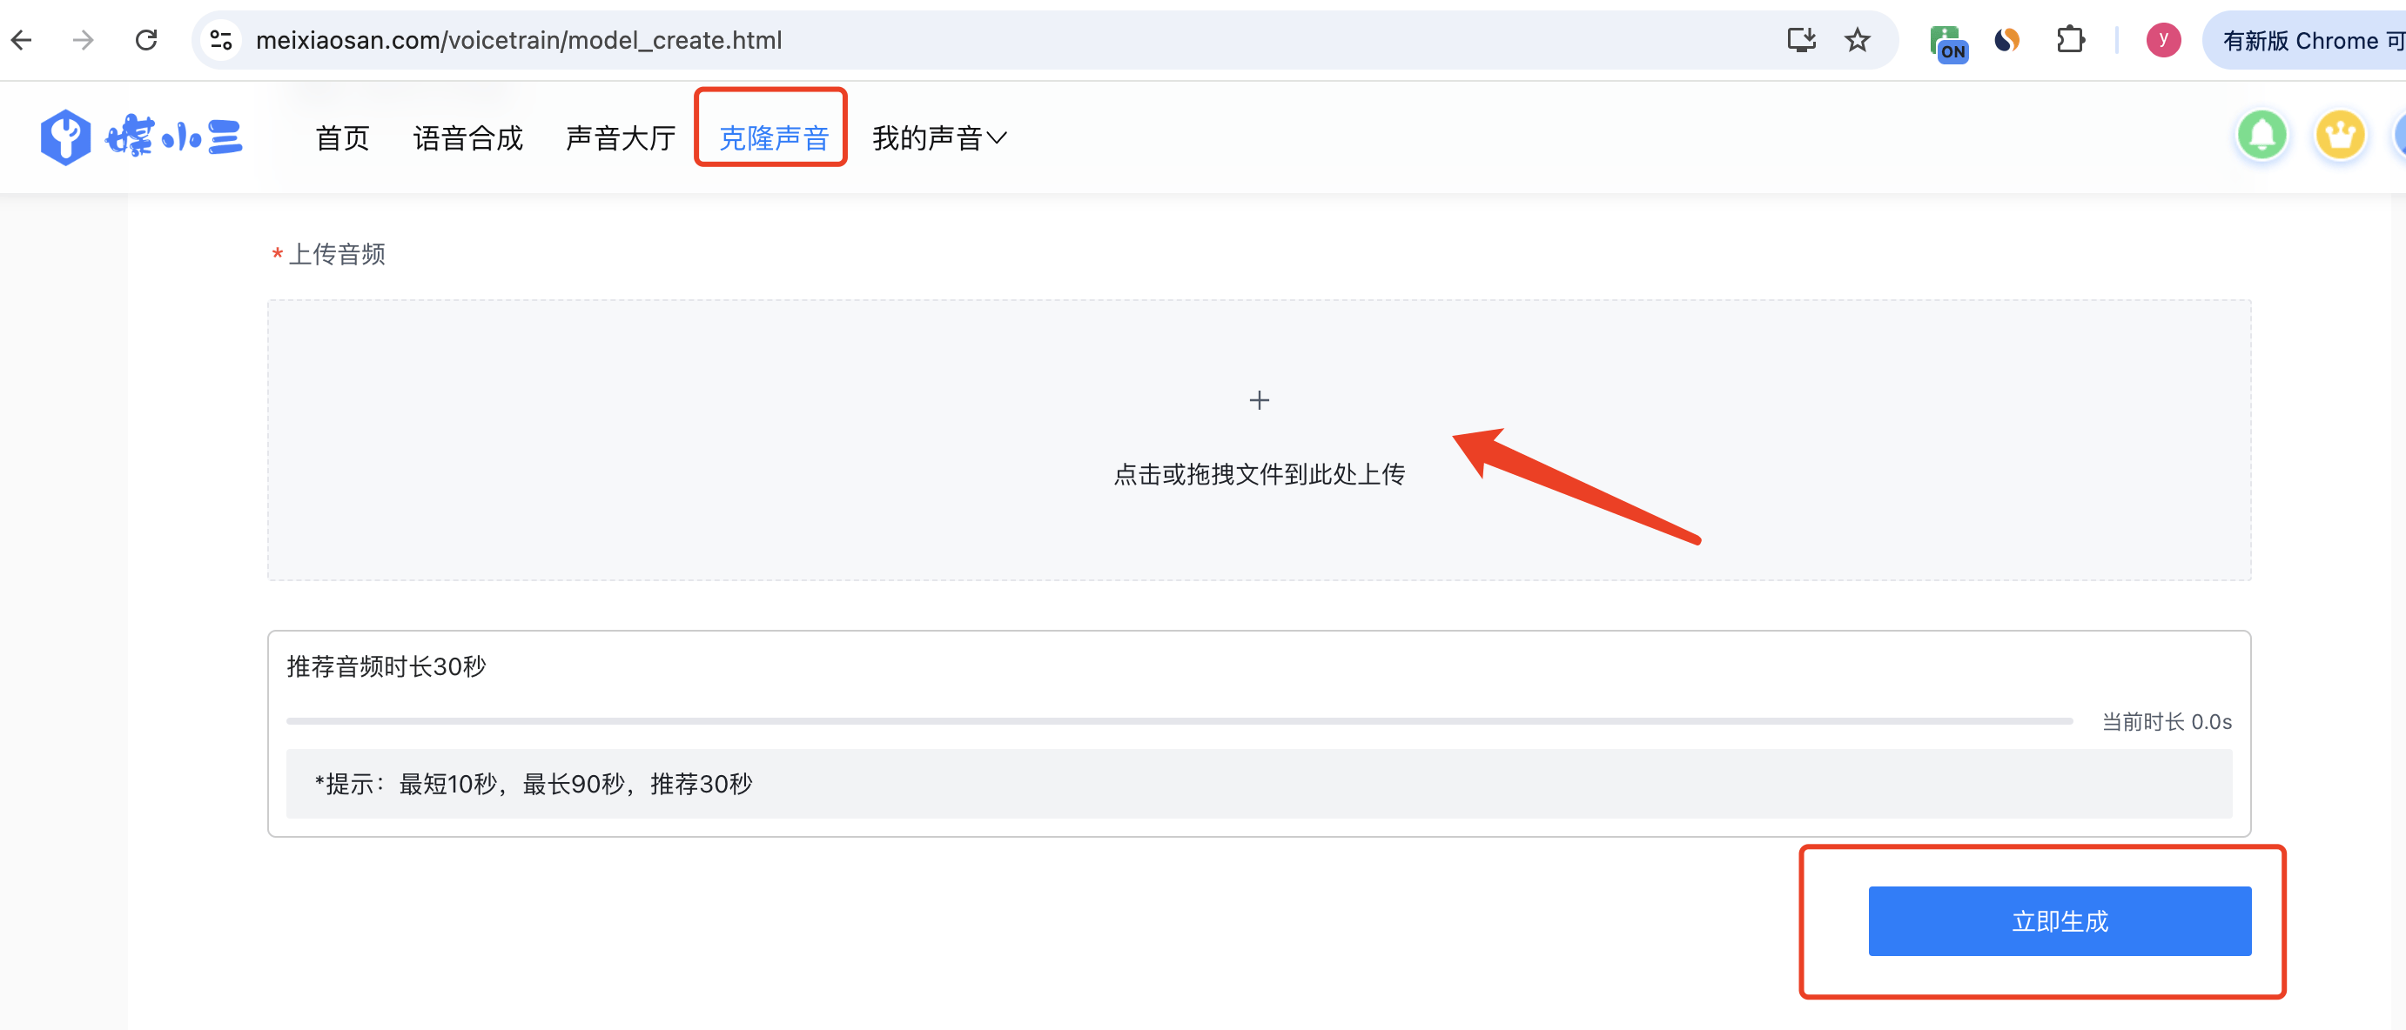The width and height of the screenshot is (2406, 1030).
Task: Open 声音大厅 navigation item
Action: tap(620, 138)
